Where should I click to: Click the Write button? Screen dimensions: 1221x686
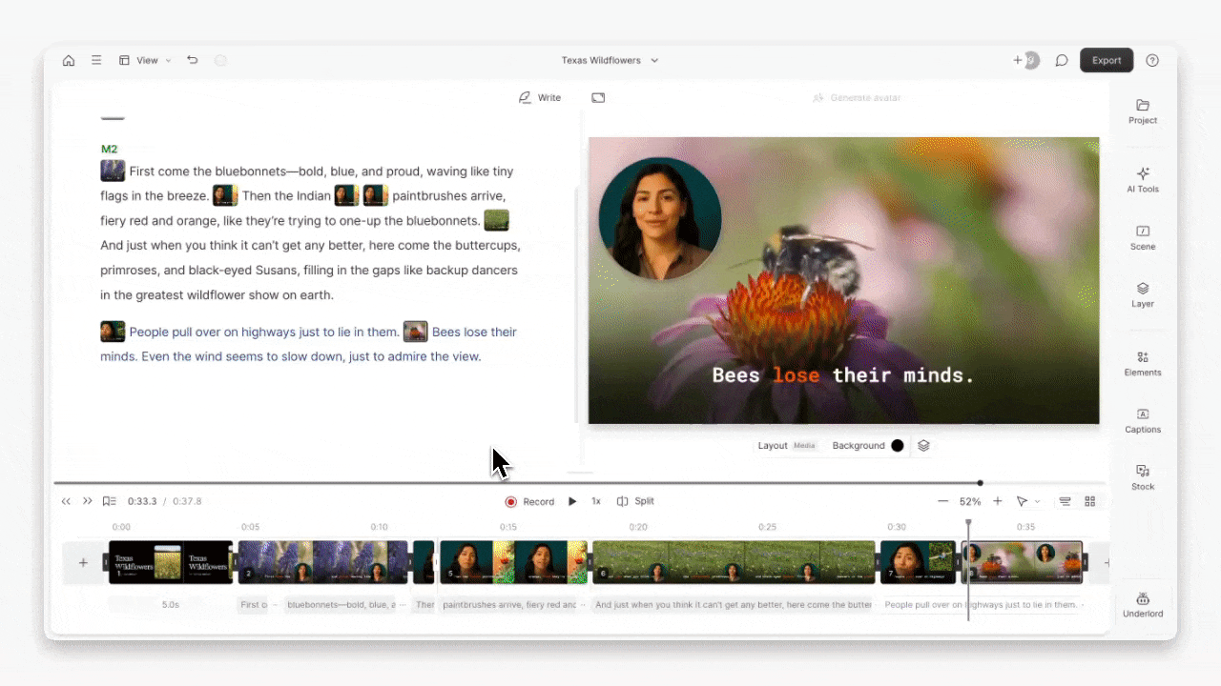tap(540, 97)
